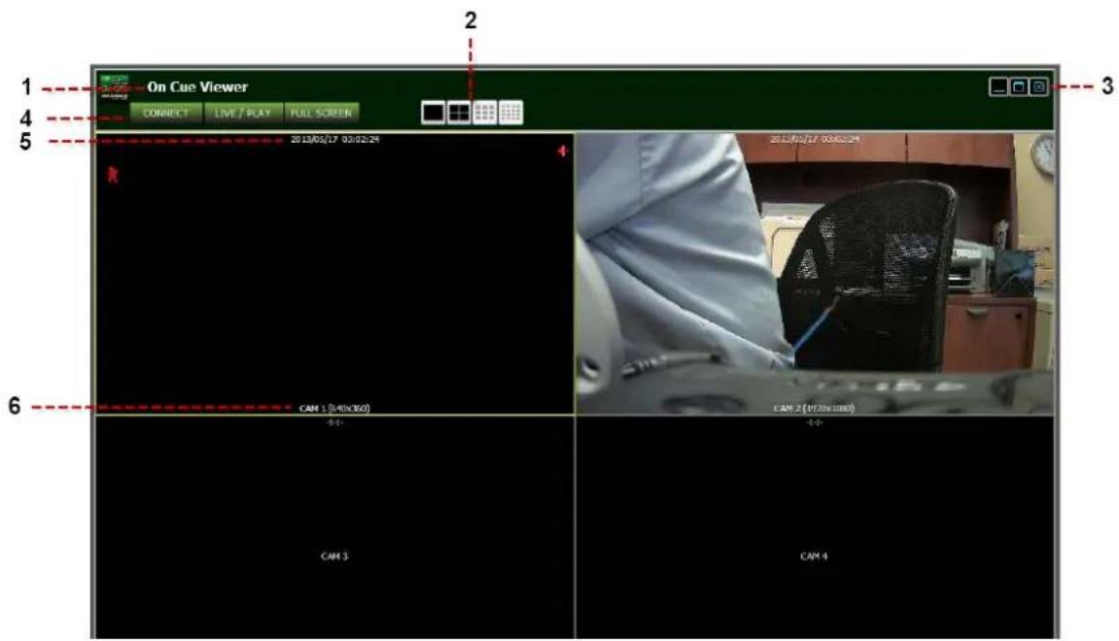Switch to FULL SCREEN view
This screenshot has height=641, width=1119.
click(x=321, y=113)
